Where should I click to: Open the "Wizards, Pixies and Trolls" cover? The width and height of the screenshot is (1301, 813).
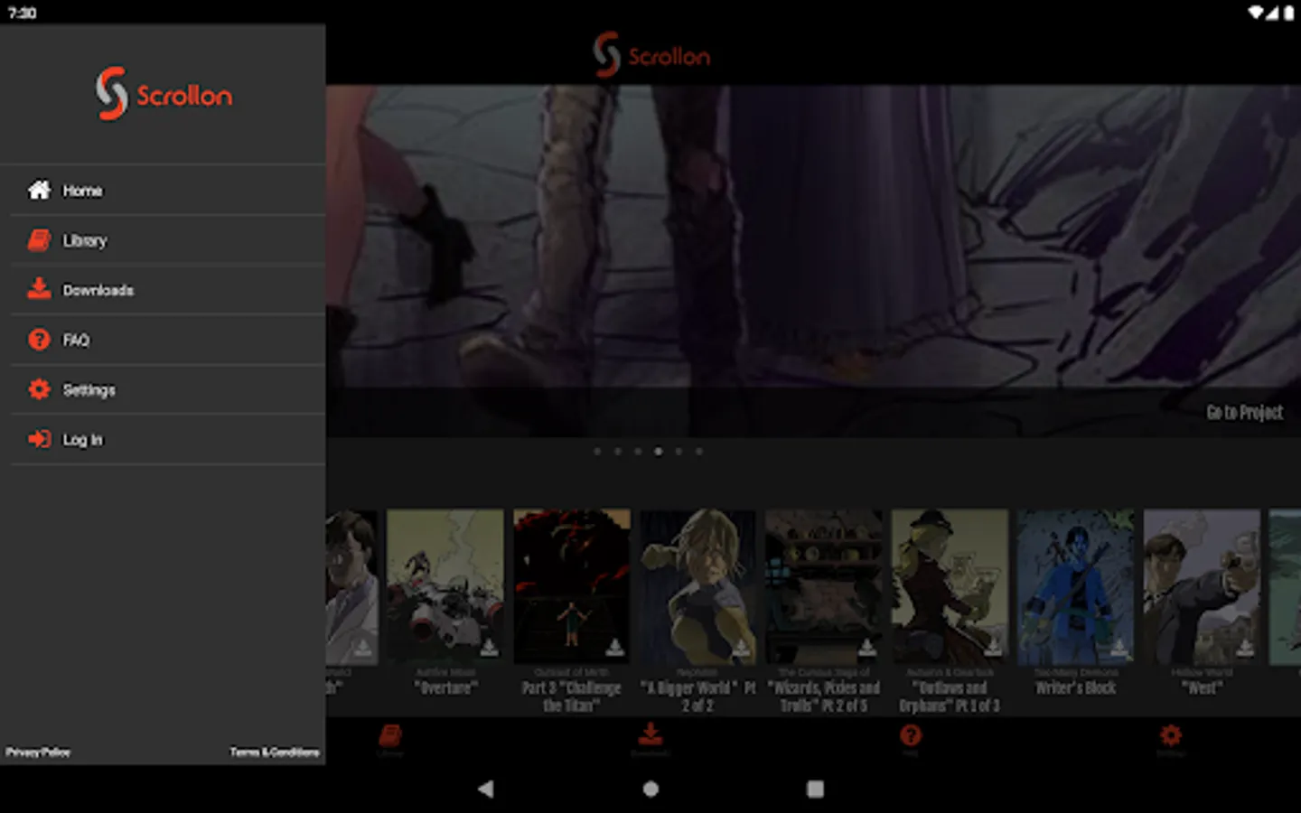pos(824,586)
